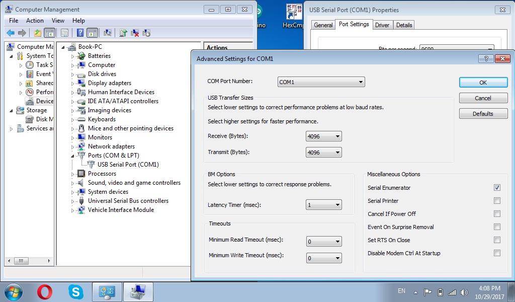
Task: Open the Help menu
Action: (78, 20)
